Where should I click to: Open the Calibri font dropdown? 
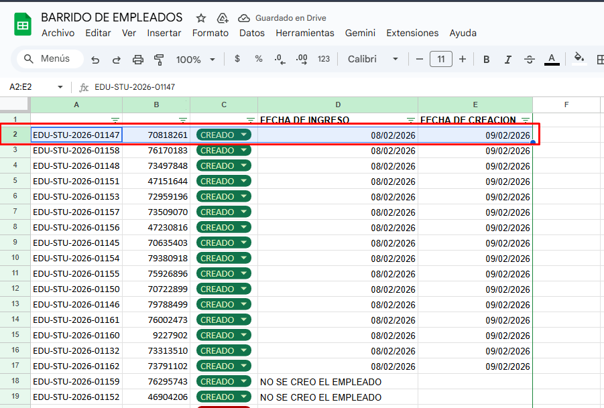[373, 59]
